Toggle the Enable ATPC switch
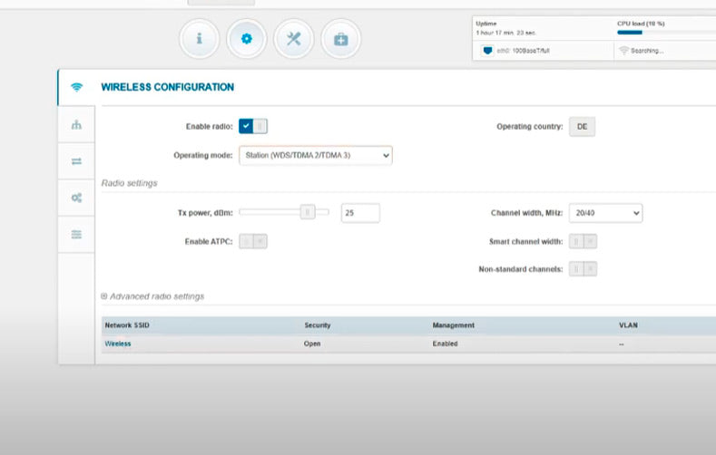The image size is (716, 455). click(x=253, y=241)
